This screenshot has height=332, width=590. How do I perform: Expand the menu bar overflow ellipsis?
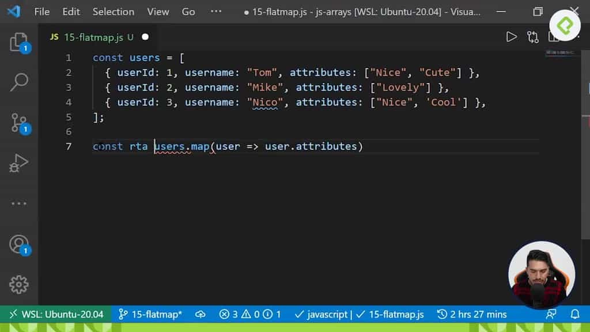pos(216,11)
